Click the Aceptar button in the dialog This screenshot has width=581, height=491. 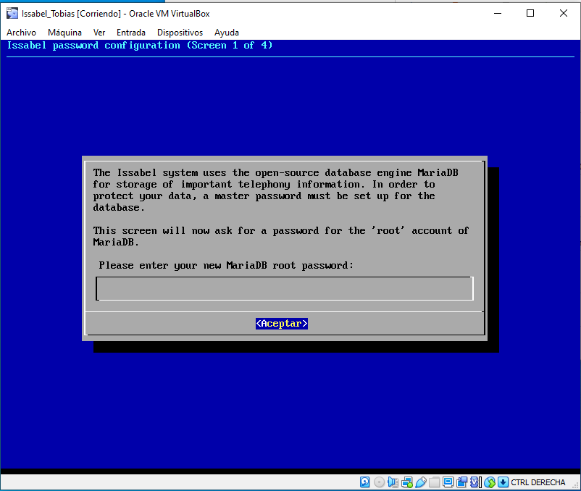(282, 323)
